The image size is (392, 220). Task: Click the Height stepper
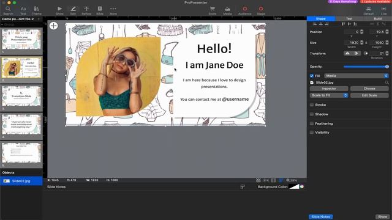click(387, 43)
